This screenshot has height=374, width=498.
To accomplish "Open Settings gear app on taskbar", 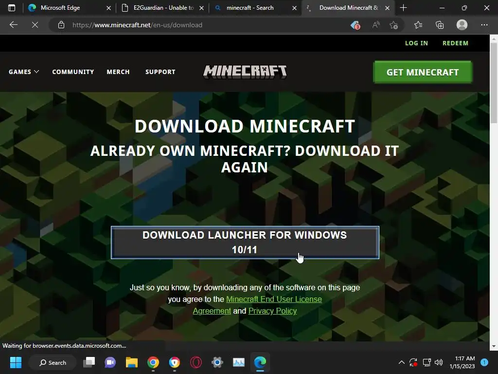I will pyautogui.click(x=217, y=362).
